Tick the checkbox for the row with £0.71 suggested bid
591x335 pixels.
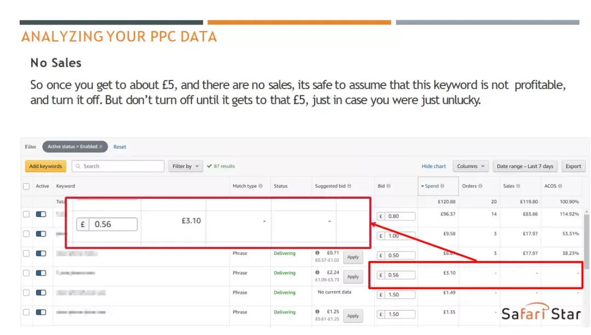pos(26,253)
